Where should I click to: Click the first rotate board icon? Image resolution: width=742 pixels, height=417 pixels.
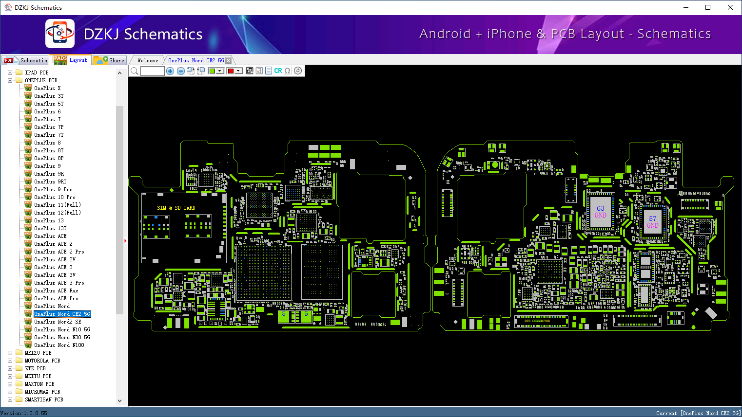click(191, 71)
